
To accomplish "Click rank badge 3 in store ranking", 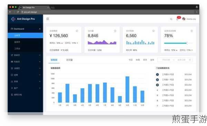I will (x=157, y=85).
